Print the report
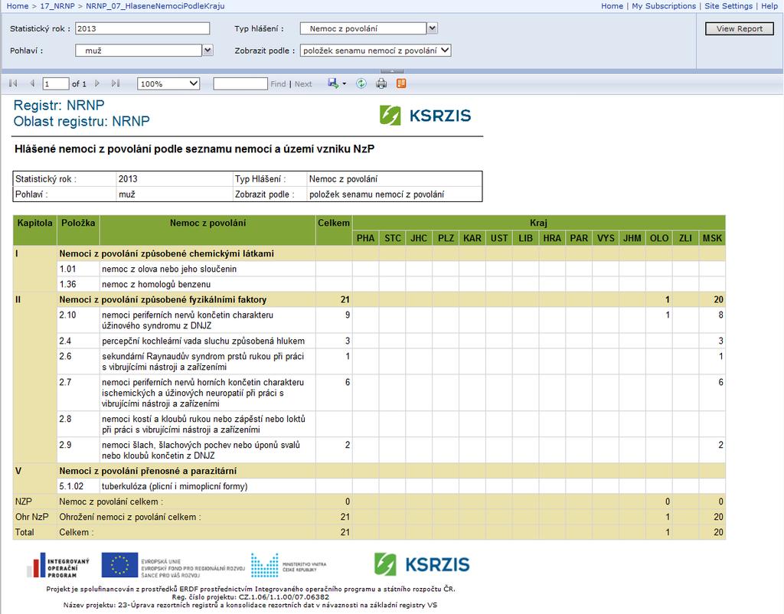The width and height of the screenshot is (784, 614). [381, 83]
